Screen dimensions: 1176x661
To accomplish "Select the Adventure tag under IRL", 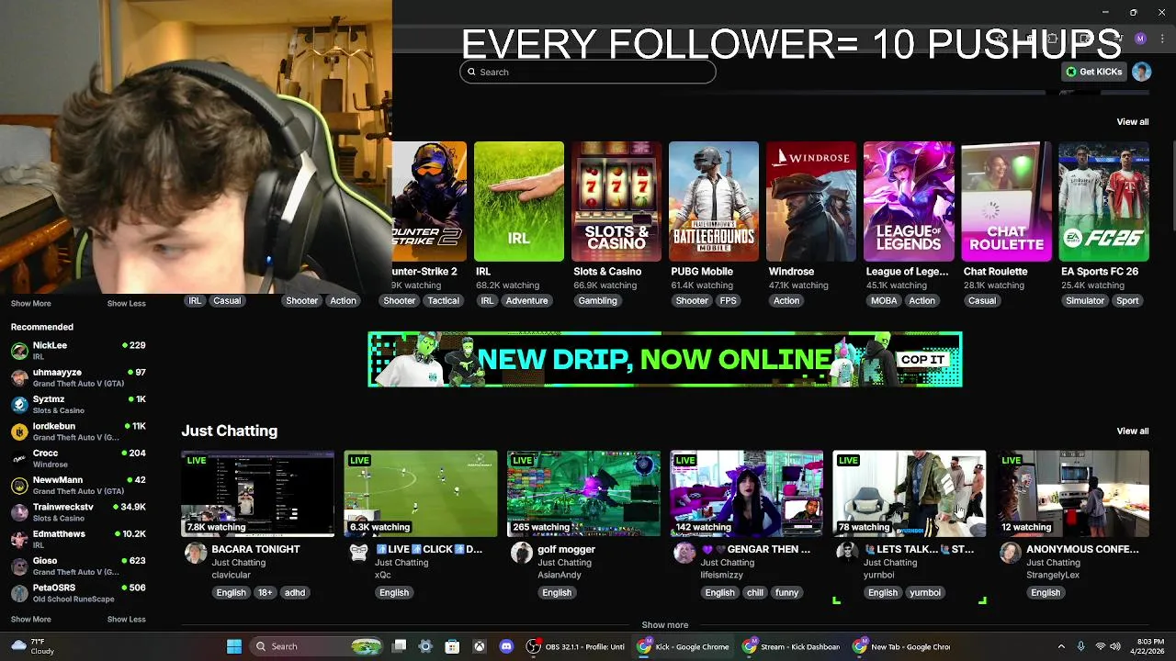I will pyautogui.click(x=526, y=300).
